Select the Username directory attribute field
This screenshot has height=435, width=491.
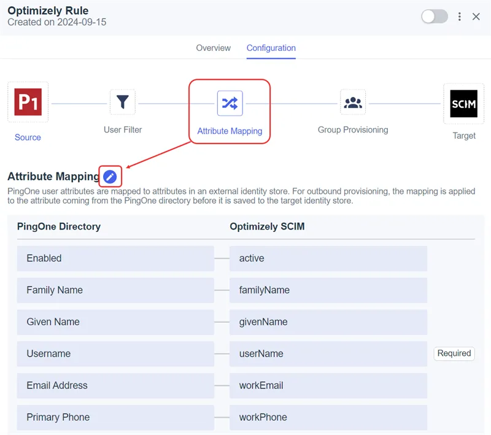115,353
